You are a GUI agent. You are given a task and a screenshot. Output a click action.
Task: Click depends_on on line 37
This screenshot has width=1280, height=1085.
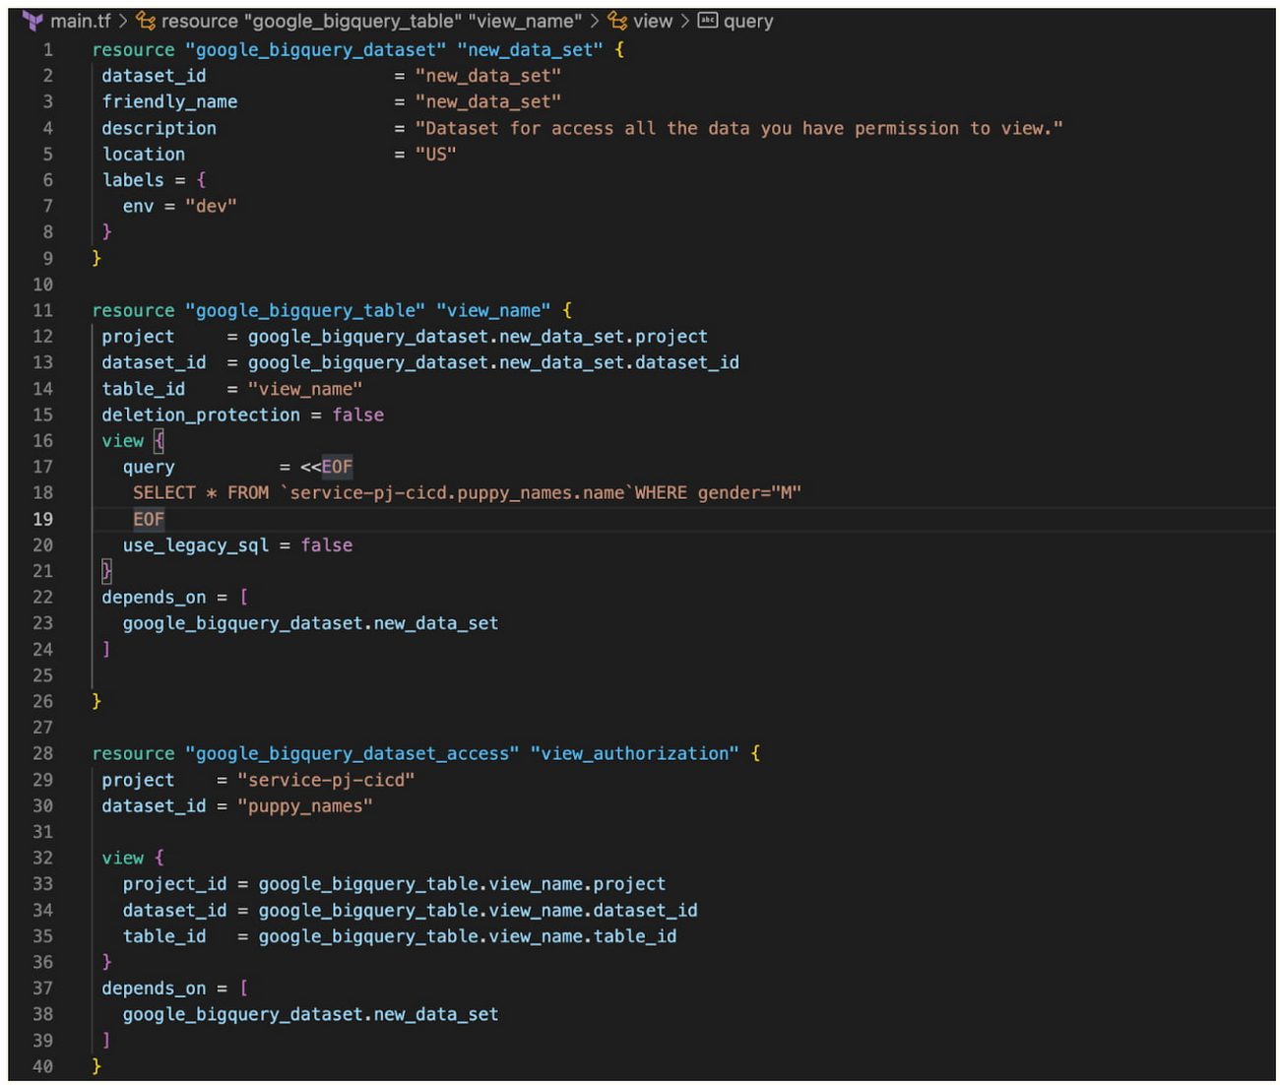(154, 989)
